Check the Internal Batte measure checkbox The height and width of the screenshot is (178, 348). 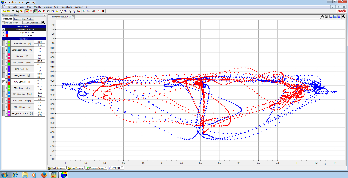tap(3, 43)
